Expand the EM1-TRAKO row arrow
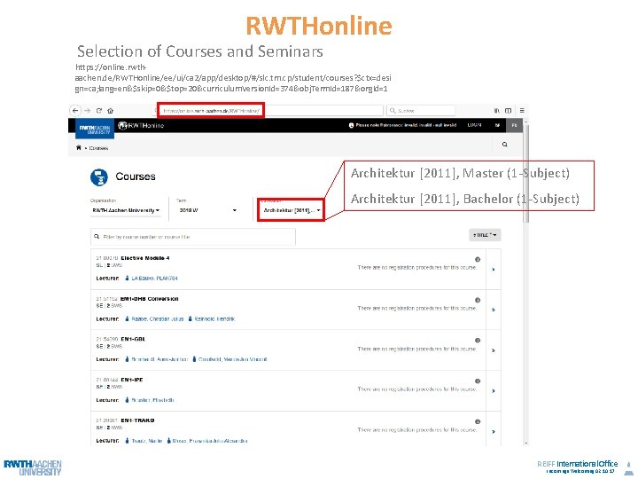 pyautogui.click(x=494, y=431)
